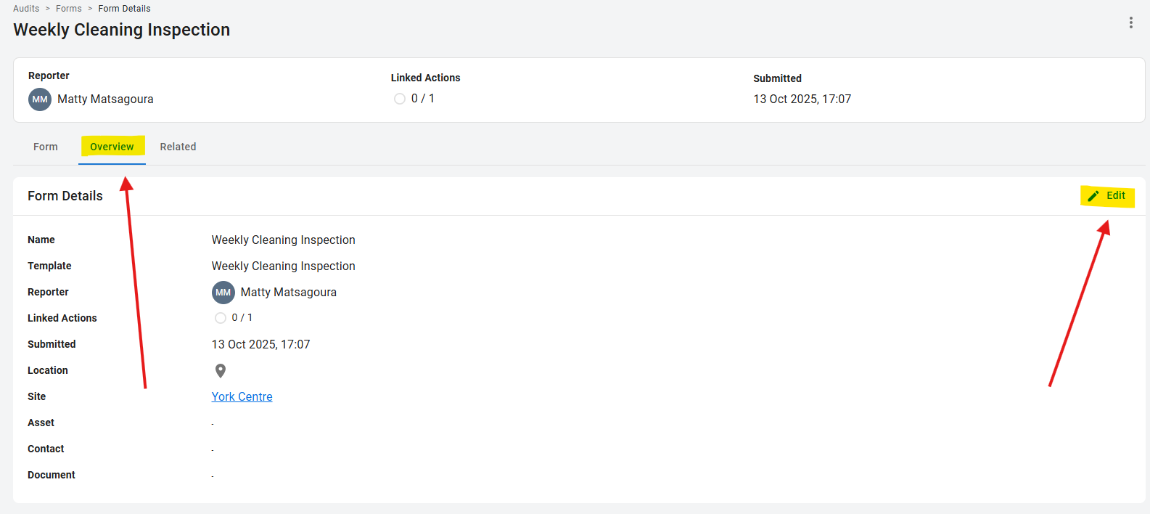
Task: Click the Form Details section heading
Action: [65, 196]
